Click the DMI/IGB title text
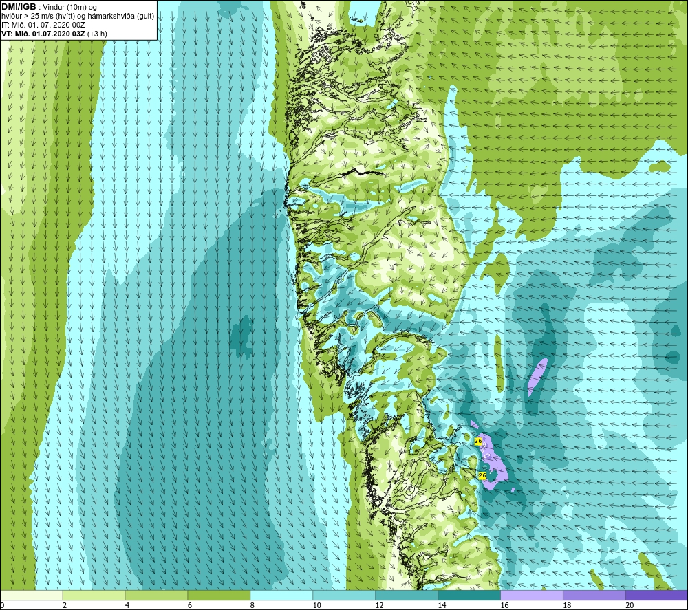The width and height of the screenshot is (688, 610). [19, 7]
